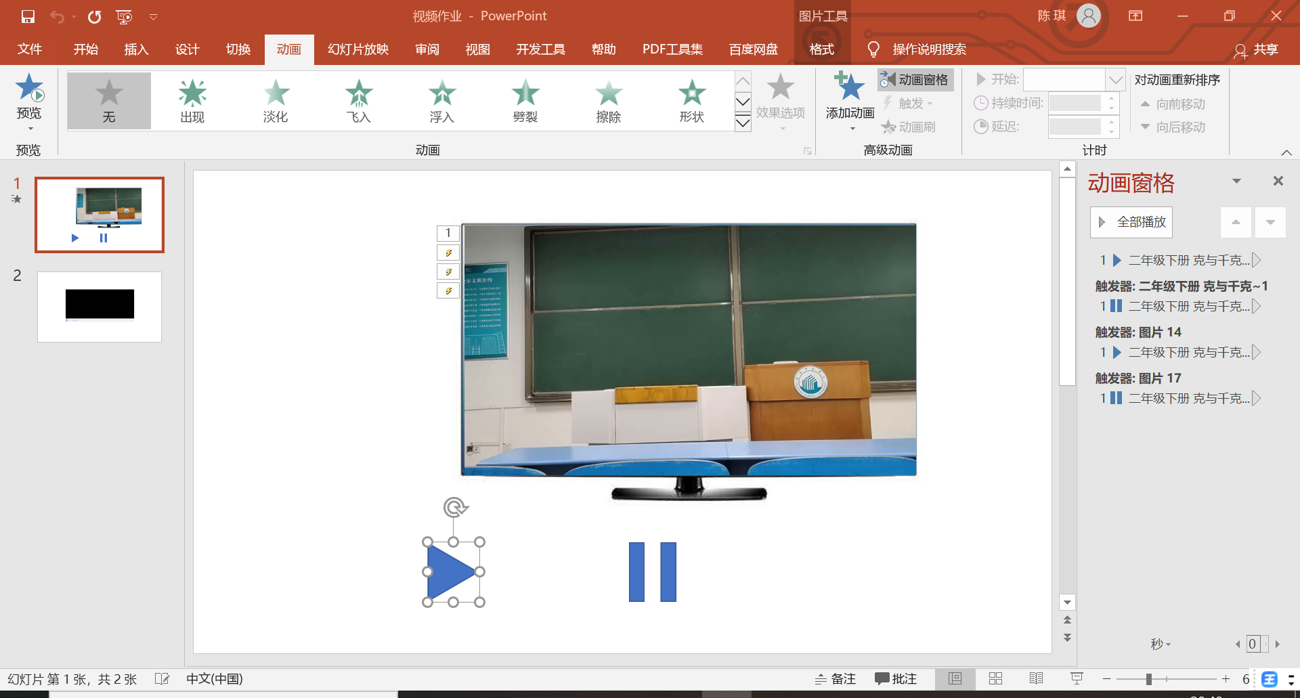Start slideshow from beginning icon in title bar
Image resolution: width=1300 pixels, height=698 pixels.
(124, 16)
